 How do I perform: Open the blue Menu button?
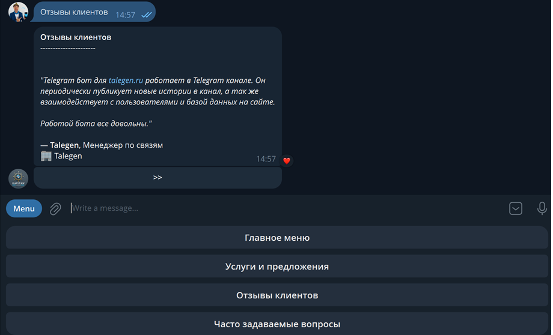(x=24, y=208)
